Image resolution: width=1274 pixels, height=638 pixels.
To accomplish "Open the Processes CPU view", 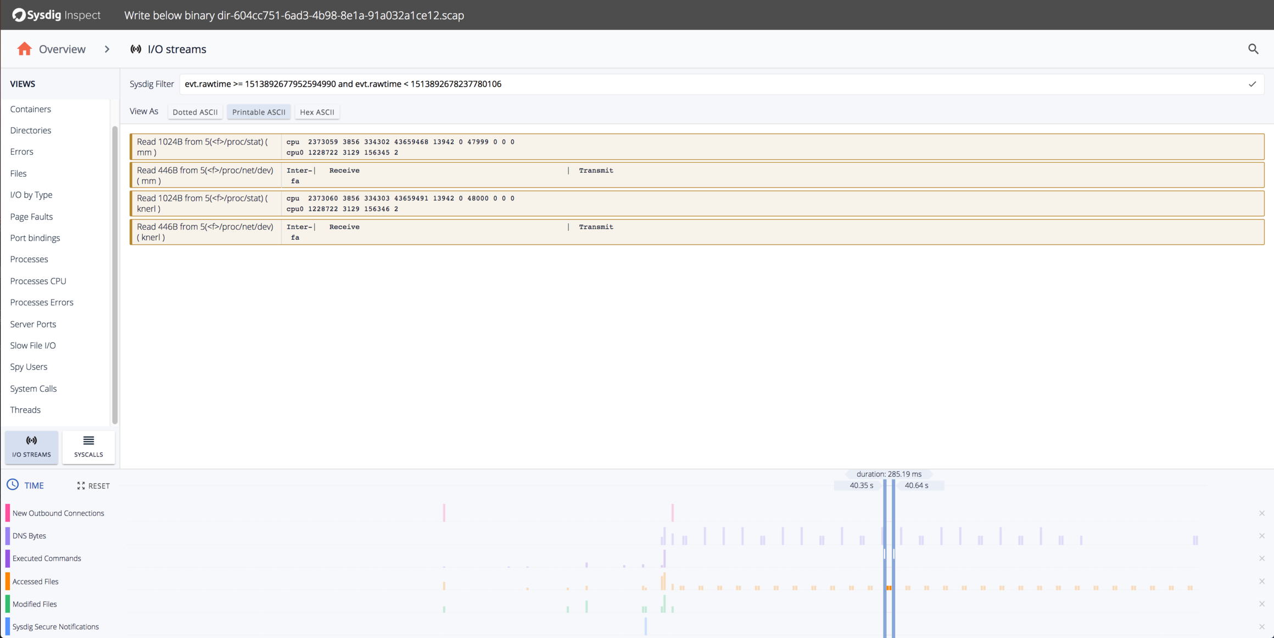I will click(x=38, y=281).
